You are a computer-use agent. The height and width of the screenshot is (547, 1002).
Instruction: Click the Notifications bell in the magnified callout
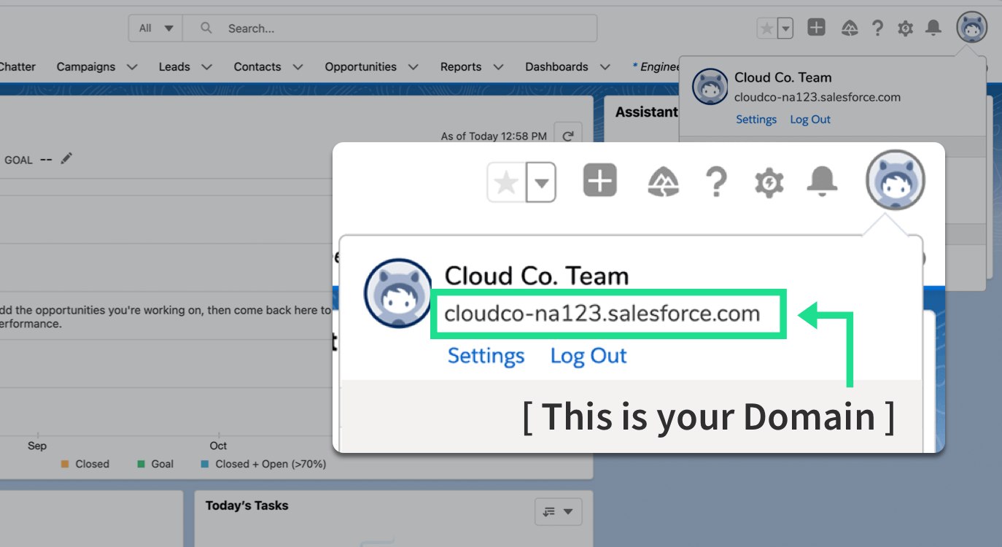point(822,180)
